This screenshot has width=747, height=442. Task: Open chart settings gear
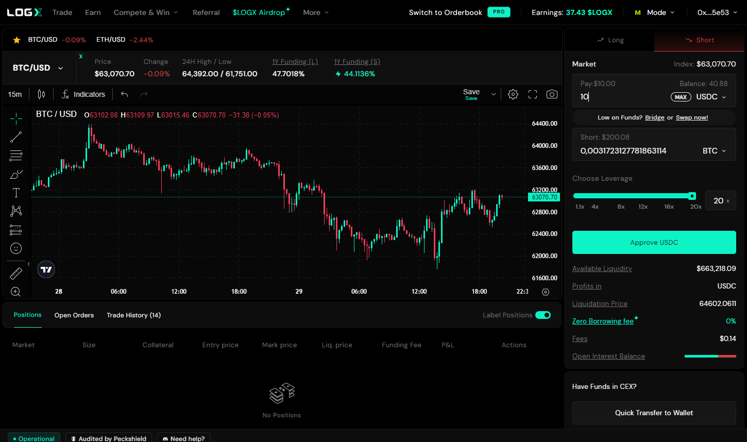click(513, 94)
